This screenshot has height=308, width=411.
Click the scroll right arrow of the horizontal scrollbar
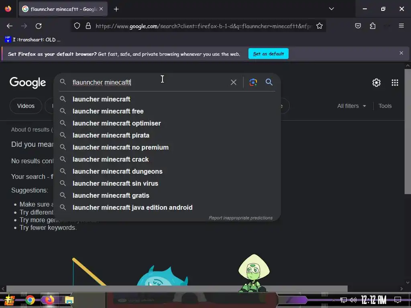[401, 289]
